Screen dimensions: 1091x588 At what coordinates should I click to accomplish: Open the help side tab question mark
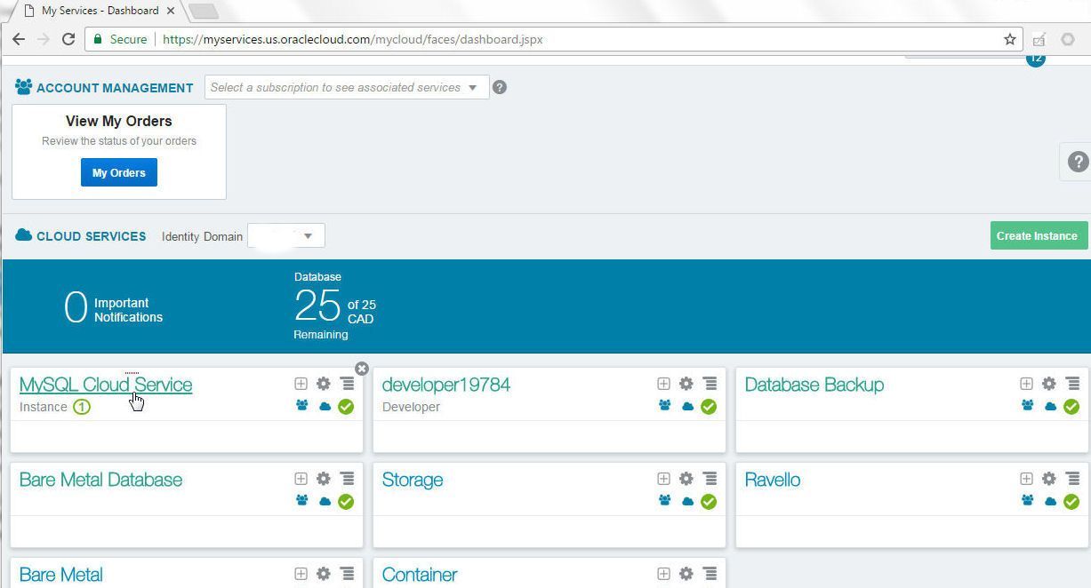[x=1078, y=162]
